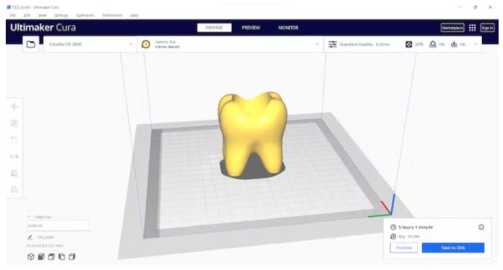The width and height of the screenshot is (503, 270).
Task: Open the Preferences menu
Action: (x=112, y=15)
